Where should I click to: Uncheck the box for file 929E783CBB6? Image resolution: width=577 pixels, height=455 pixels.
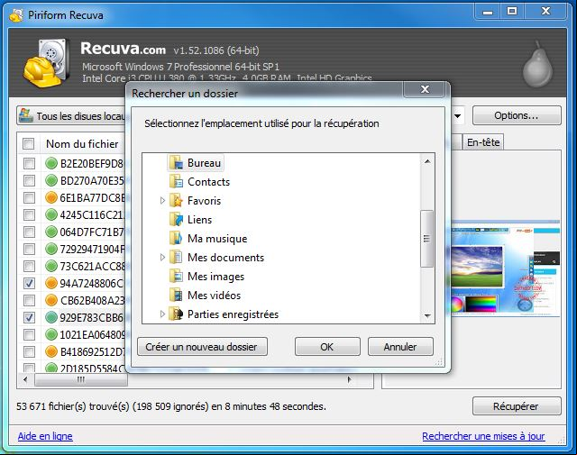click(x=29, y=317)
